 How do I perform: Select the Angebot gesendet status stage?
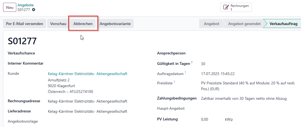[x=244, y=24]
